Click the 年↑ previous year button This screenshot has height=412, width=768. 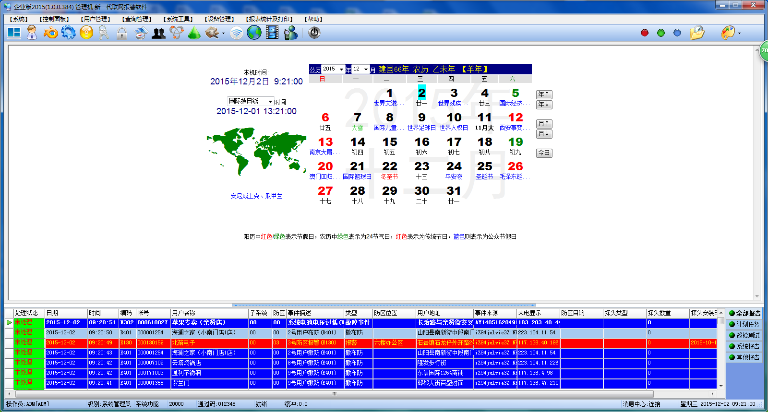pyautogui.click(x=544, y=94)
